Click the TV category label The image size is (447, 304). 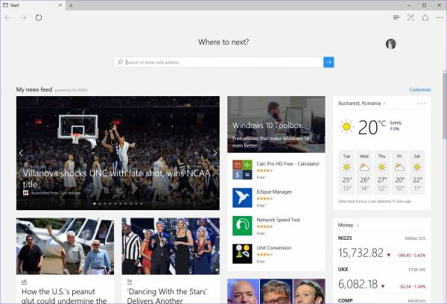coord(130,282)
